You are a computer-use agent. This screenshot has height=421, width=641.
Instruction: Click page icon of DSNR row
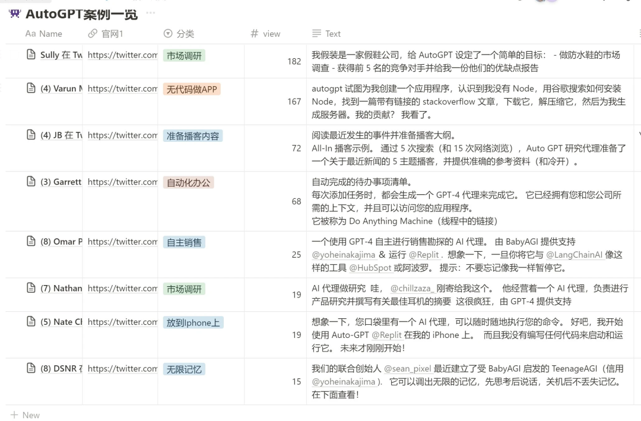(x=31, y=368)
